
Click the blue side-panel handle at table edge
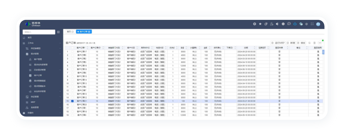(x=324, y=52)
